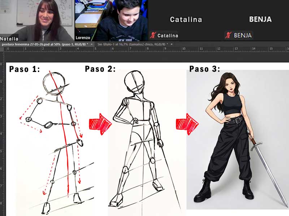Click the 'Paso 2:' heading on canvas

(100, 69)
